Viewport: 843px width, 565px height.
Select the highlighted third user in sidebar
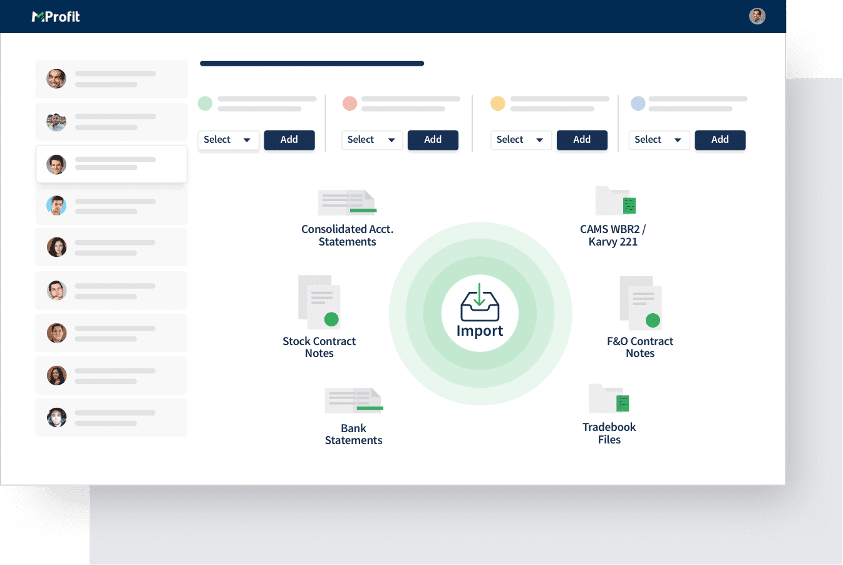(111, 165)
